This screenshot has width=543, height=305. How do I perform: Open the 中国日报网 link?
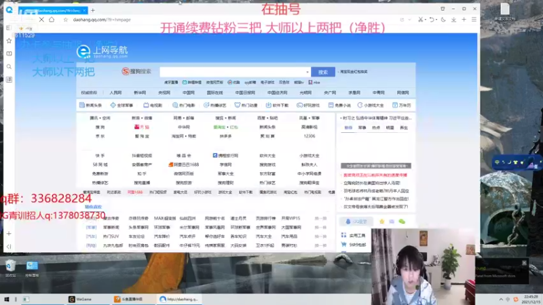(245, 93)
